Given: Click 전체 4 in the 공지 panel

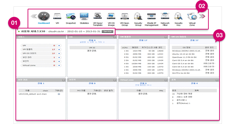Looking at the screenshot, I should [194, 83].
